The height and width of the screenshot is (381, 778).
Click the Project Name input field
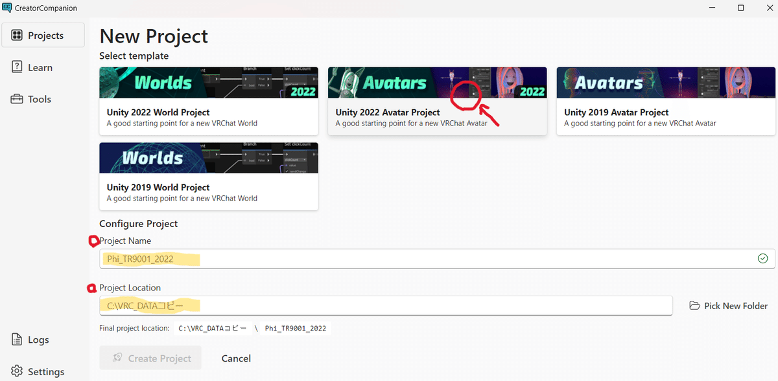pos(438,259)
